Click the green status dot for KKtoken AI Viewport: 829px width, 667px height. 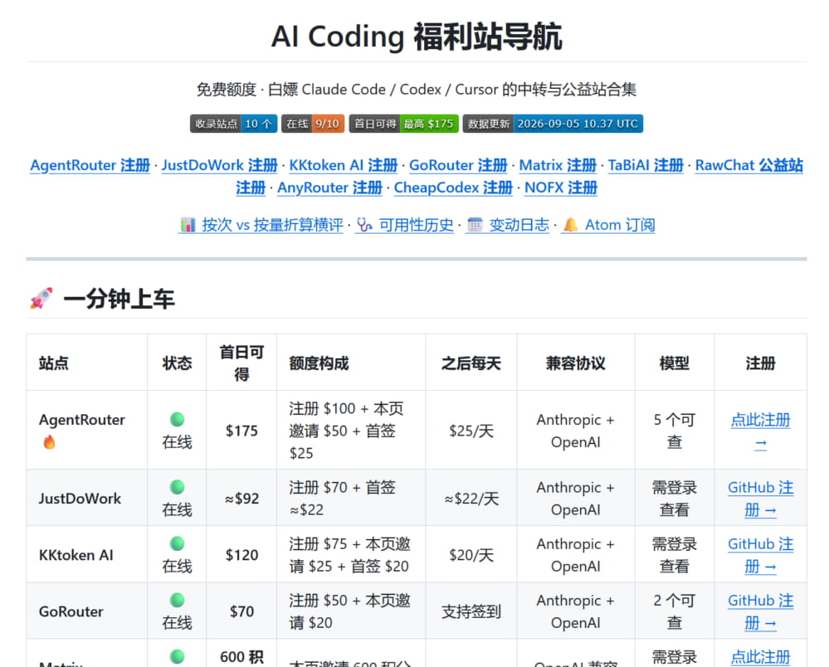(x=177, y=543)
